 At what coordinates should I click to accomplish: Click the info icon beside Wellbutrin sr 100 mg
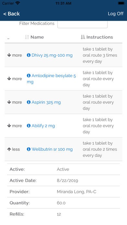click(29, 149)
